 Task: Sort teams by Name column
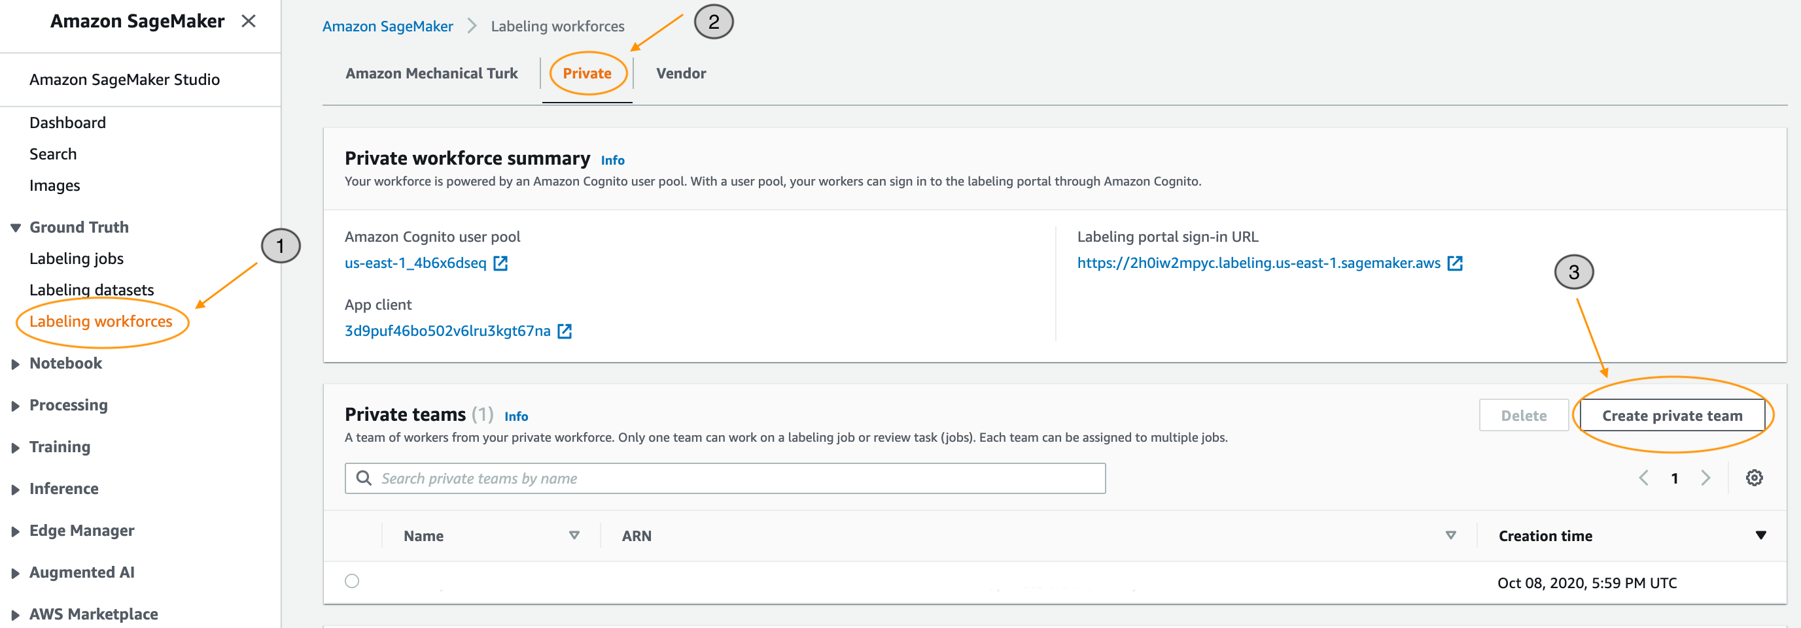coord(574,536)
